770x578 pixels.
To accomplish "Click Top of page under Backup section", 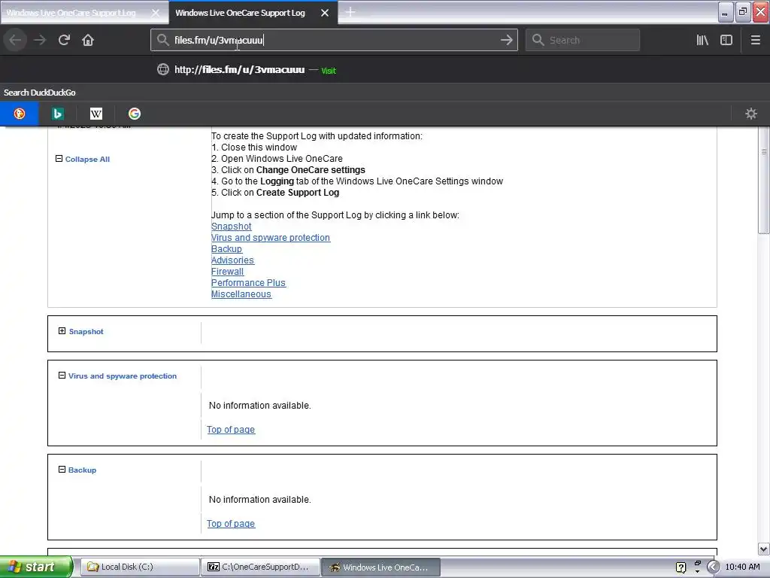I will click(231, 524).
